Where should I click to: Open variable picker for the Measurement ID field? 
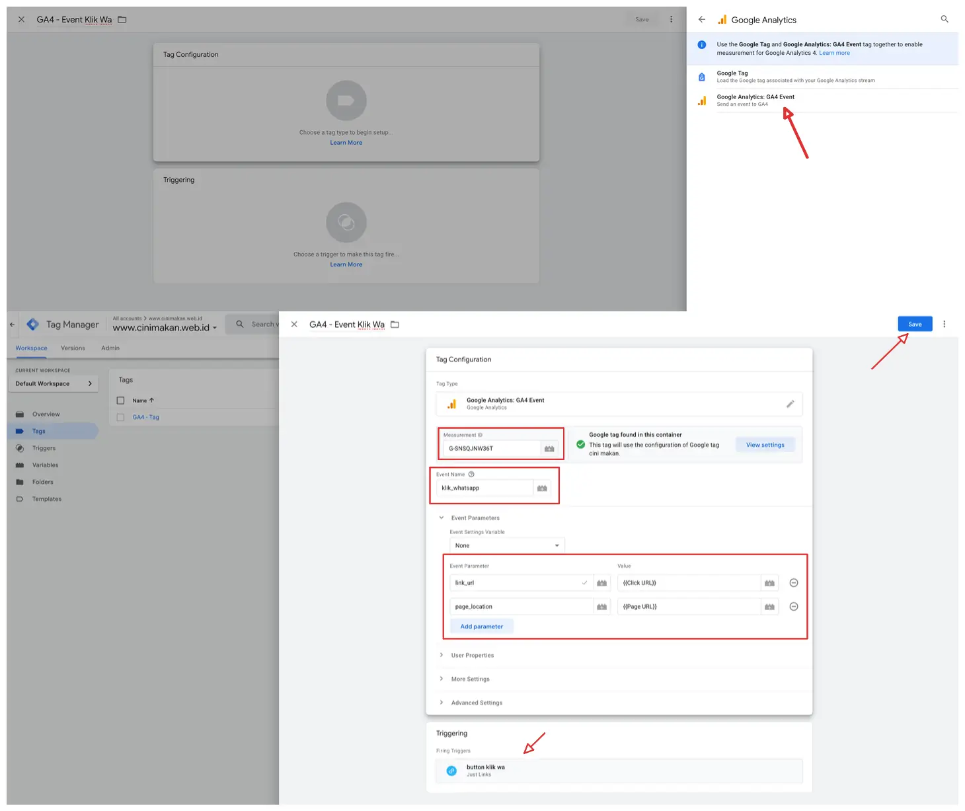549,449
